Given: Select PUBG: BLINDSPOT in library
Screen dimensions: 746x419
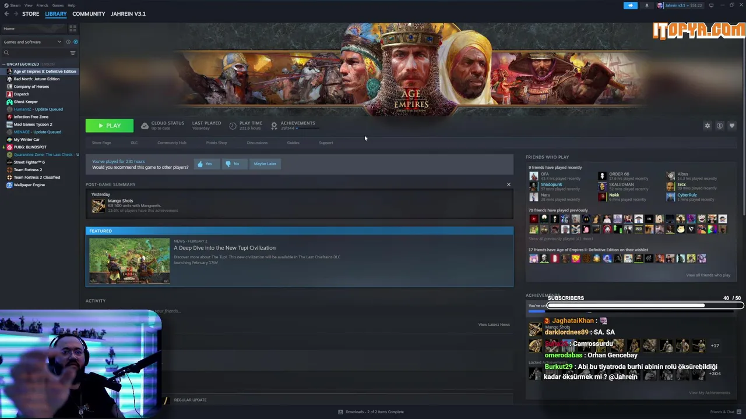Looking at the screenshot, I should (x=30, y=147).
